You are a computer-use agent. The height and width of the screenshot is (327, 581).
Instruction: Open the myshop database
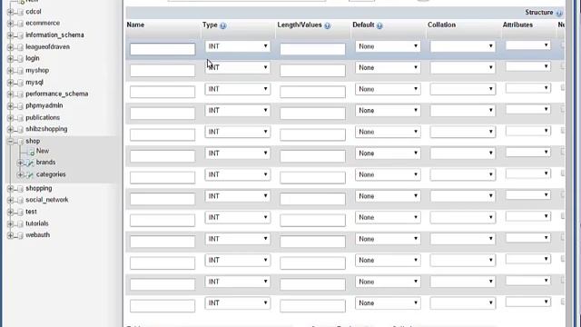[x=37, y=71]
